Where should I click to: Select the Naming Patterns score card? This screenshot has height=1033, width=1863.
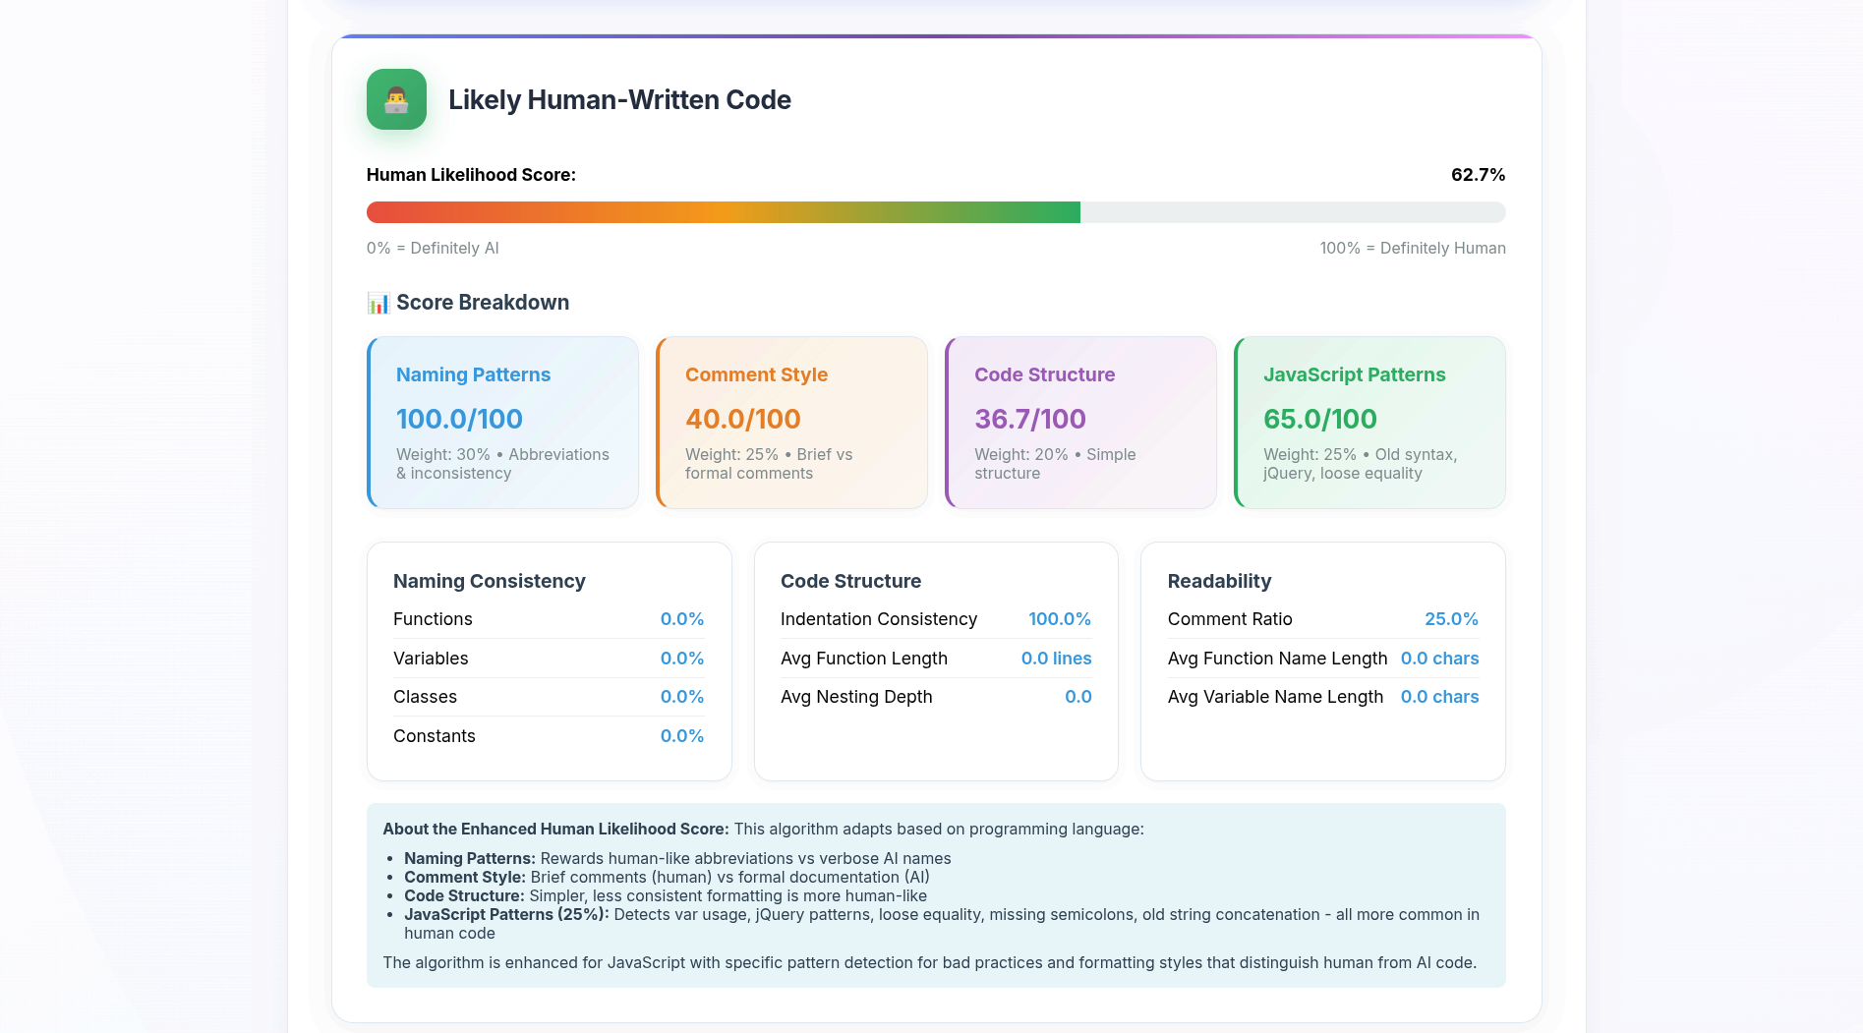(x=502, y=423)
